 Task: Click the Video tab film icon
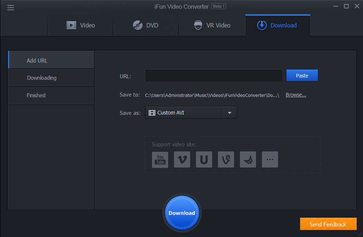pos(71,25)
